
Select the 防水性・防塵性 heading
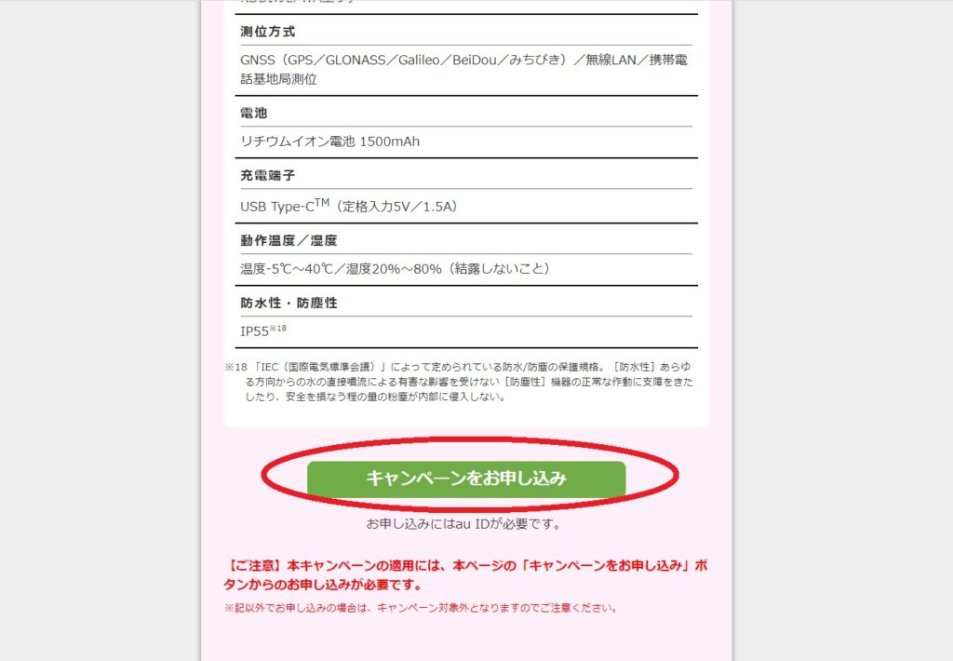289,303
